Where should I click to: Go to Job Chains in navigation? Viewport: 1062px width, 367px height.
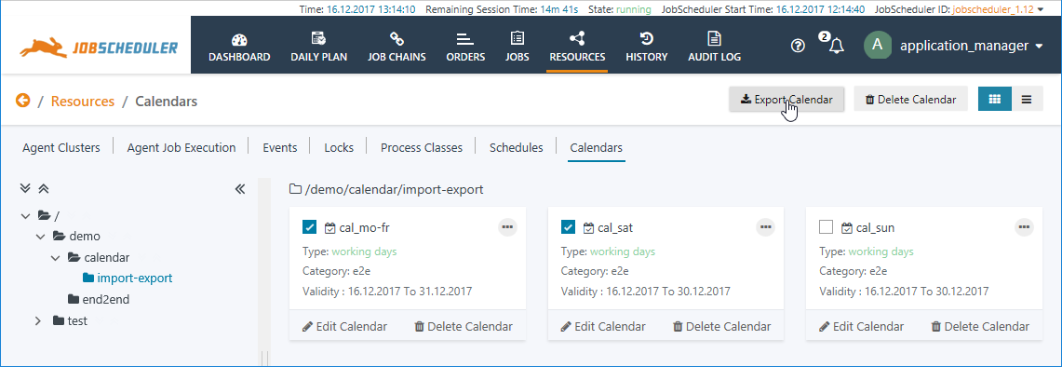[397, 47]
